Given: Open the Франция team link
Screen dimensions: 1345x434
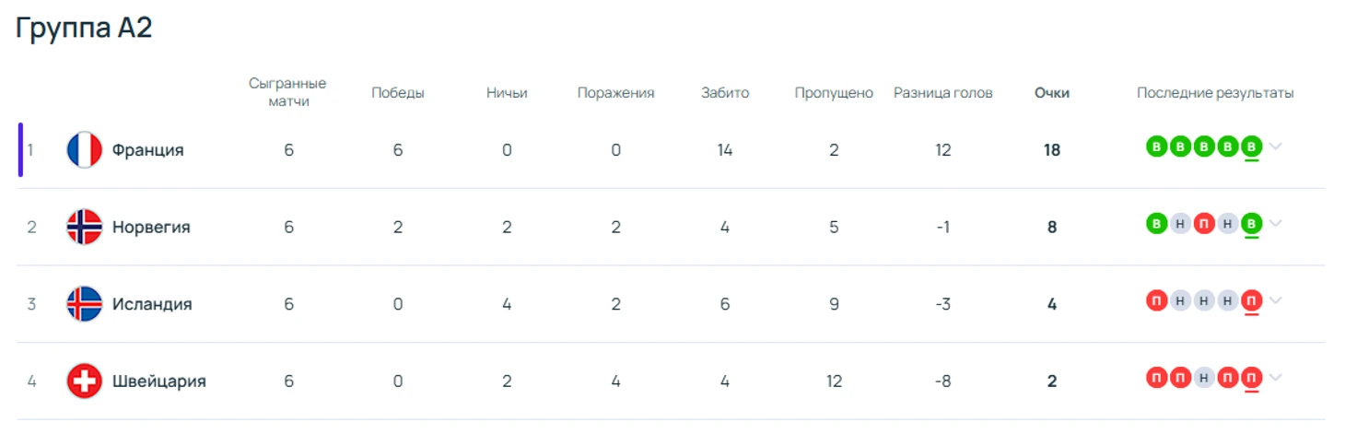Looking at the screenshot, I should coord(147,149).
